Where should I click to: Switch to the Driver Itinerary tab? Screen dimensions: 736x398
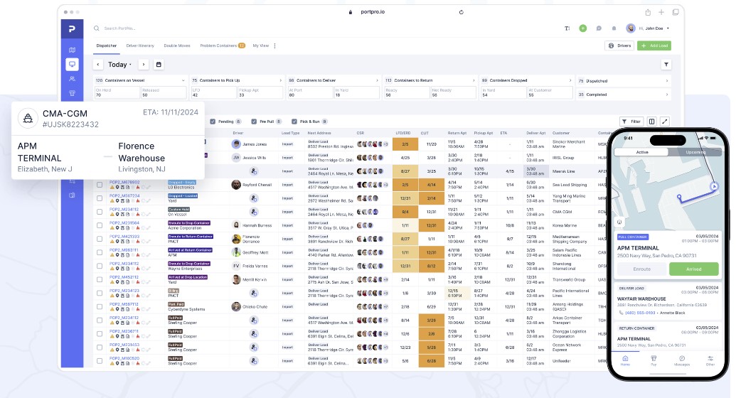[140, 45]
